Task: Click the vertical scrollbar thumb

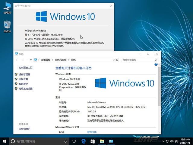Action: pos(160,87)
